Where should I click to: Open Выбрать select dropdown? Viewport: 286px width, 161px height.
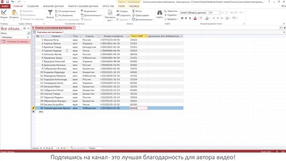point(171,19)
